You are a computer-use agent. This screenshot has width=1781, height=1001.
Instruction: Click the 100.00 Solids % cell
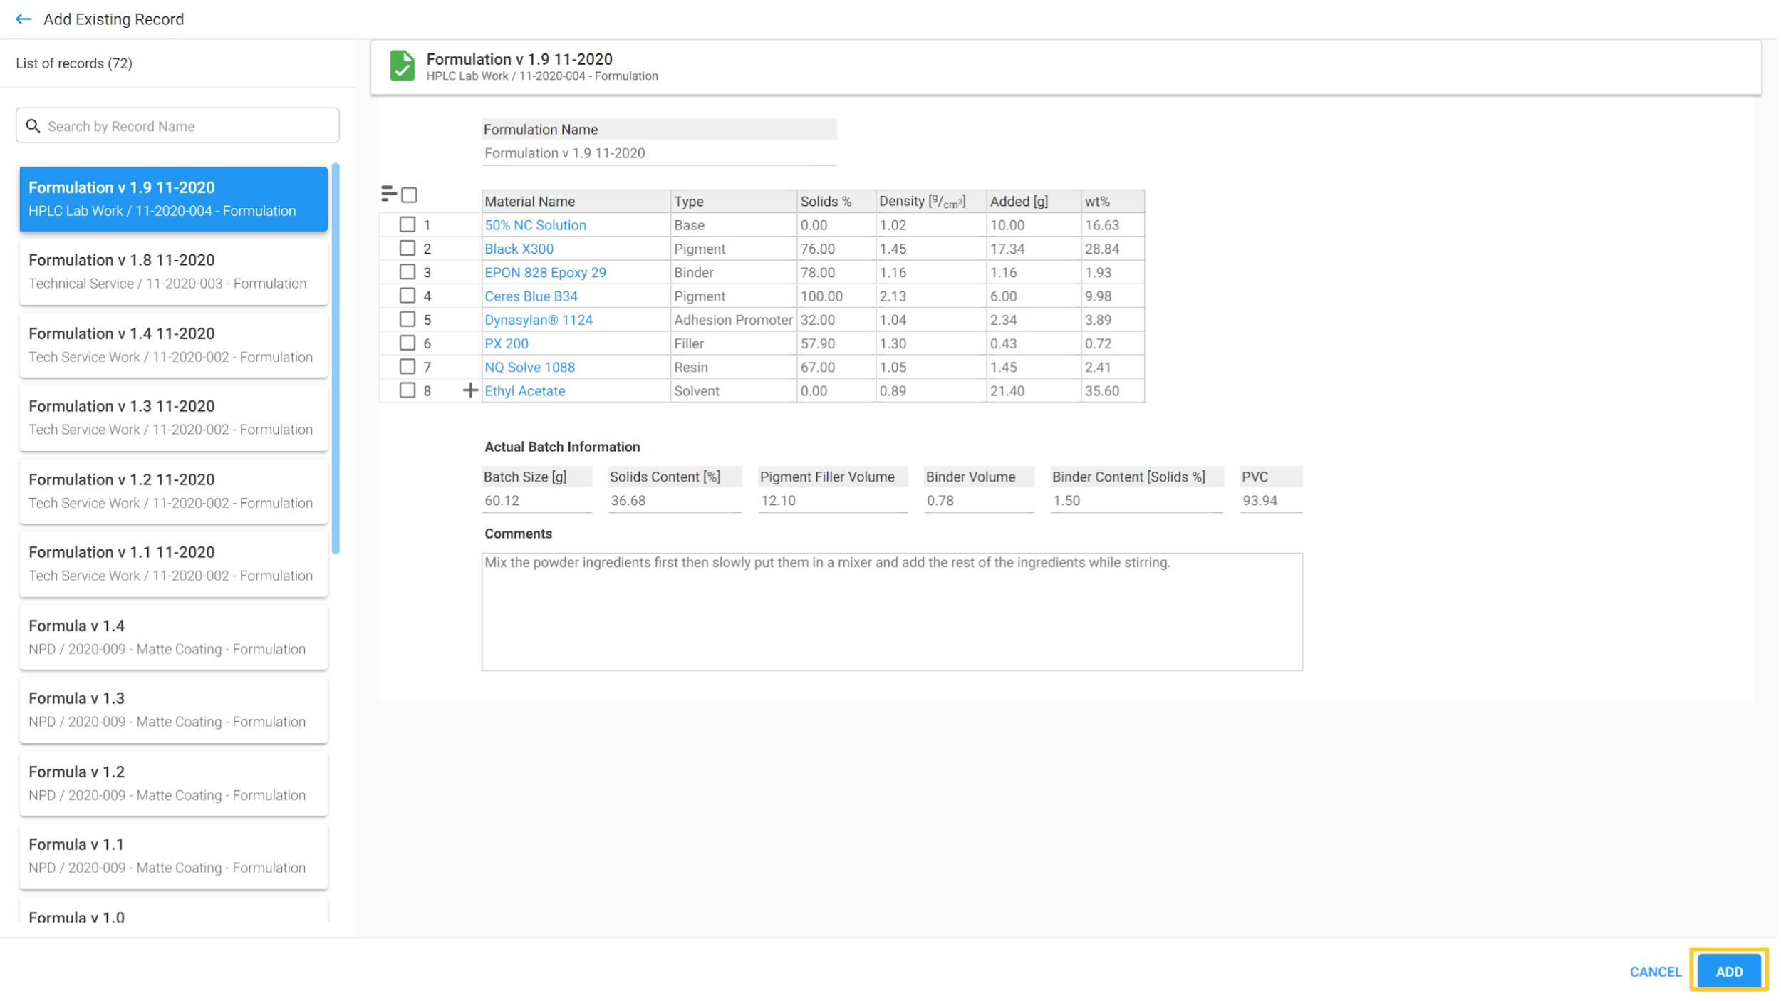click(838, 296)
